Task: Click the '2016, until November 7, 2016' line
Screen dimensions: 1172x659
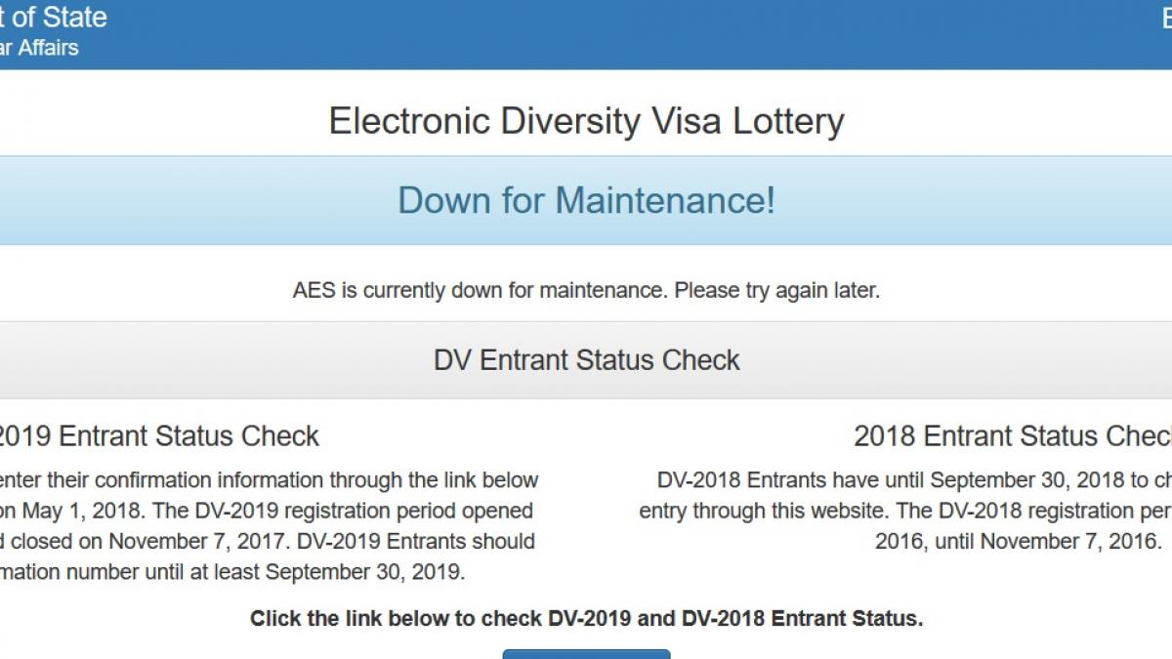Action: (1018, 541)
